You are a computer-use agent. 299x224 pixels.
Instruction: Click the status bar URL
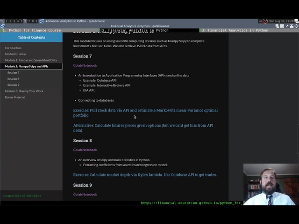[192, 203]
